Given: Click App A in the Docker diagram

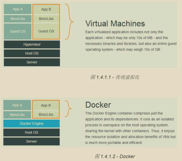Looking at the screenshot, I should 17,105.
